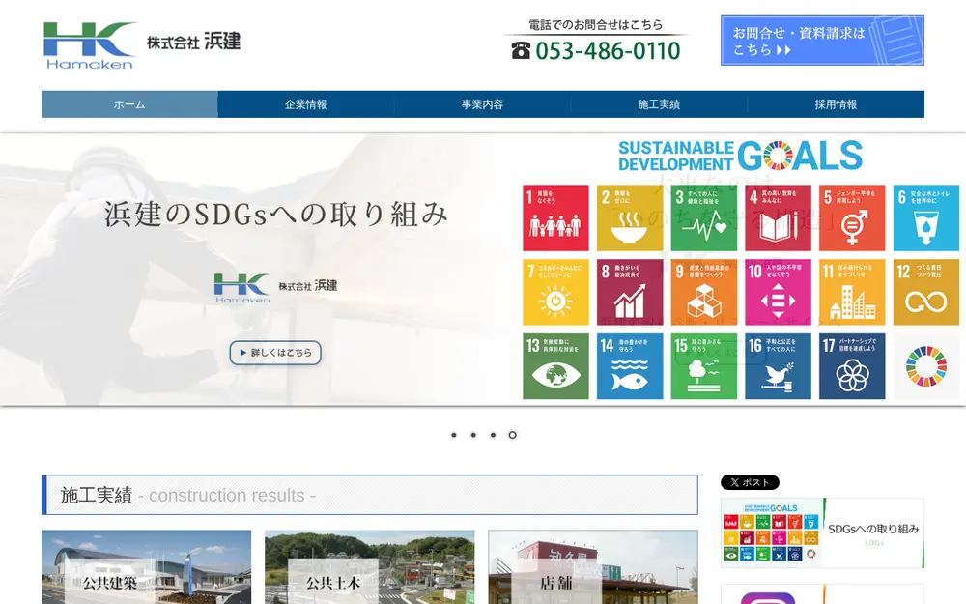Open the 採用情報 navigation tab
966x604 pixels.
click(x=836, y=104)
